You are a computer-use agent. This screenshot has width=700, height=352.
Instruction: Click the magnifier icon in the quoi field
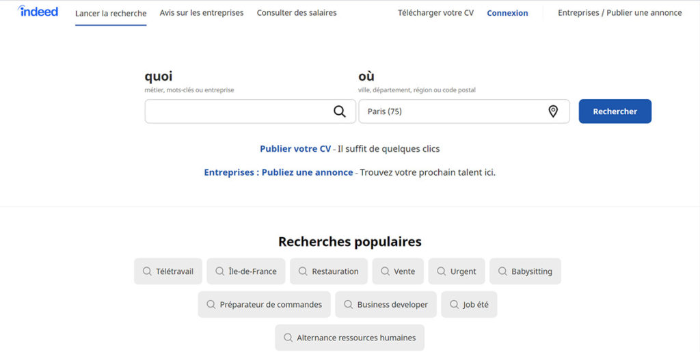340,111
